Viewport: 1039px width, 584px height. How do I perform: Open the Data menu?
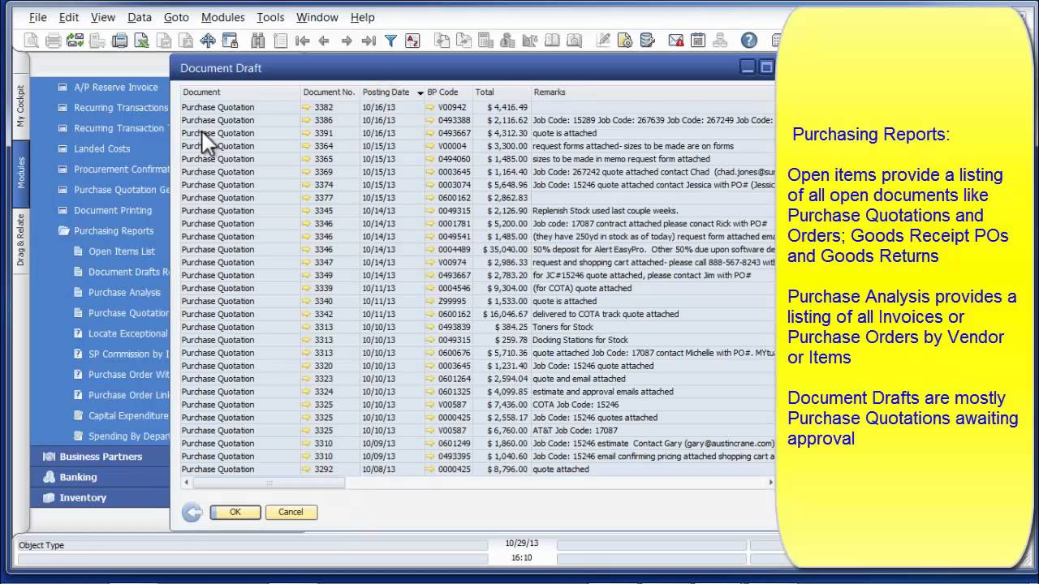[139, 17]
